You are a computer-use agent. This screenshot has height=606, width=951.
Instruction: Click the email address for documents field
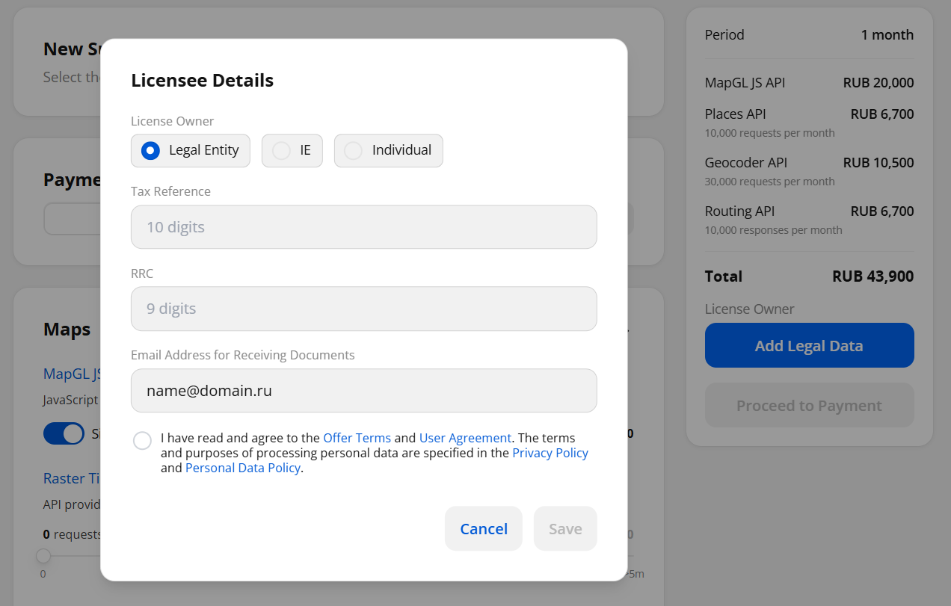pyautogui.click(x=363, y=390)
